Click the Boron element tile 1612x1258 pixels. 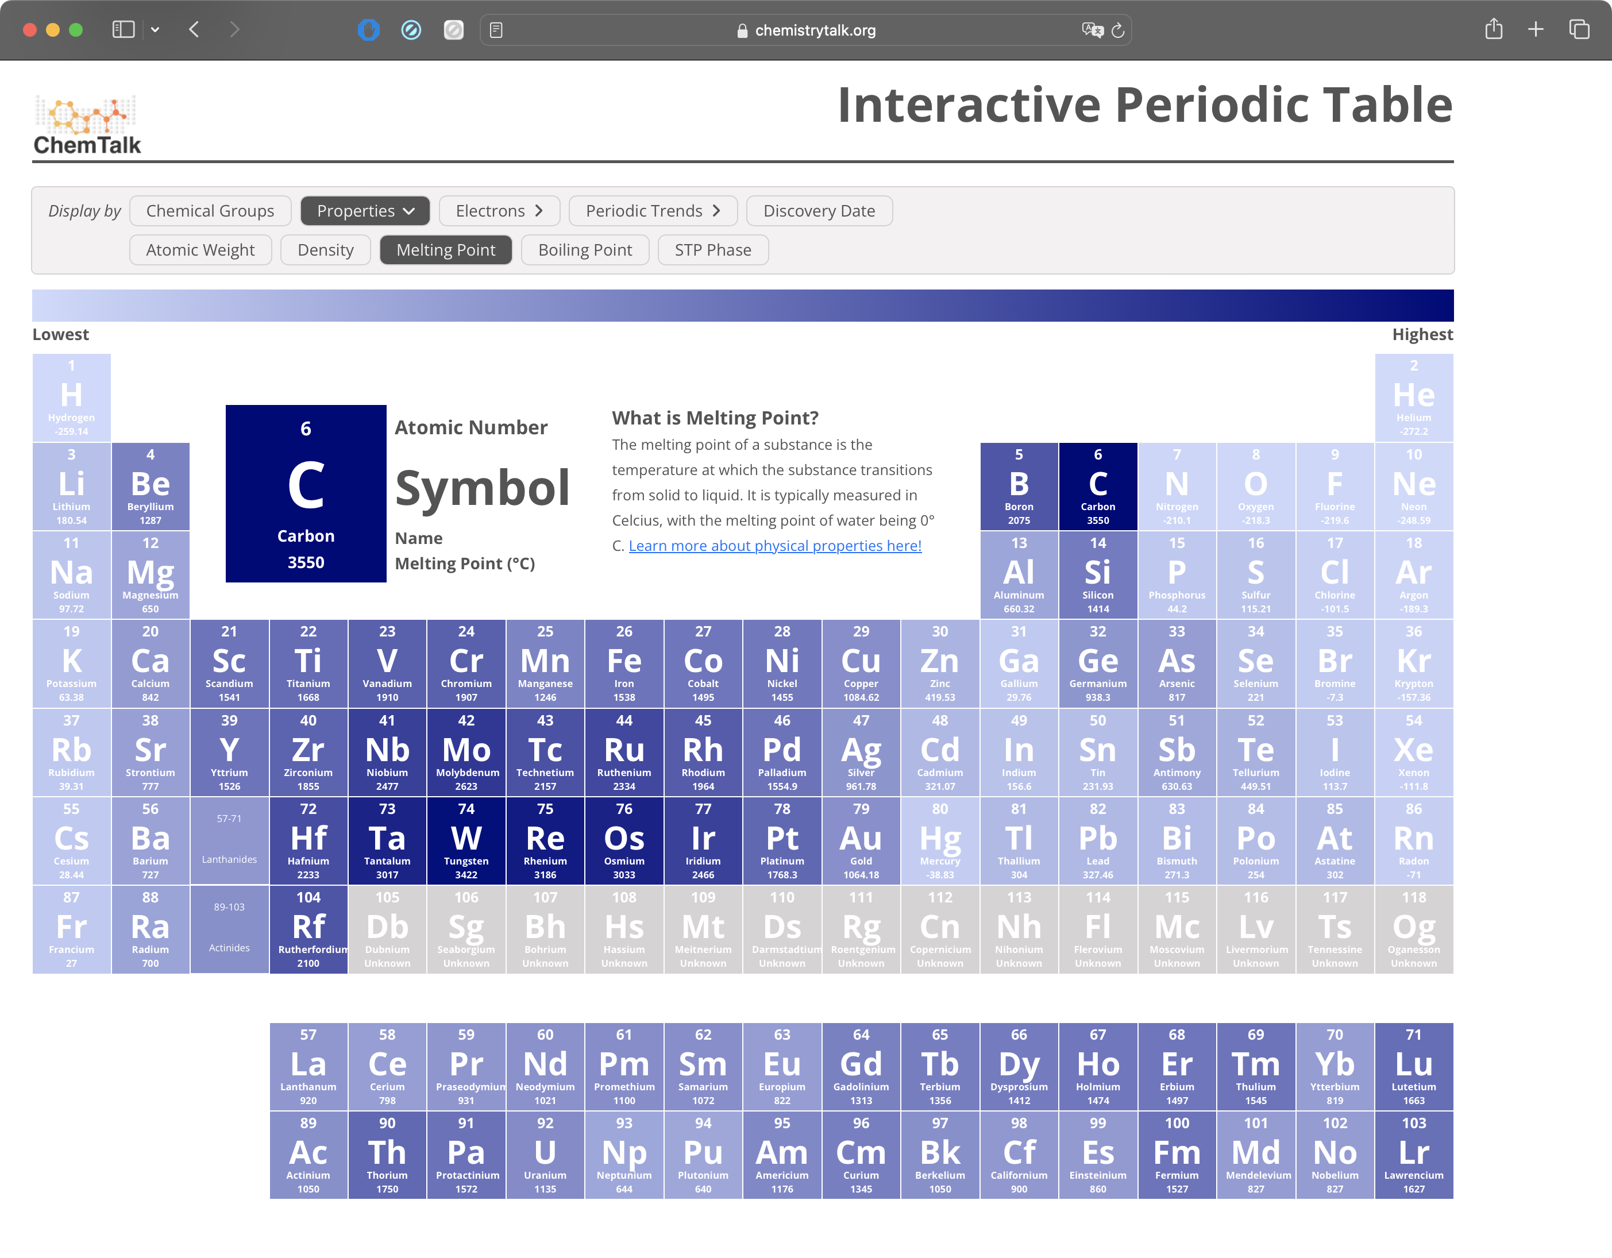click(x=1019, y=486)
